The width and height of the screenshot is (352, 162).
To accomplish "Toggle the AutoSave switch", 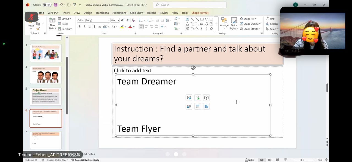I will pos(47,5).
